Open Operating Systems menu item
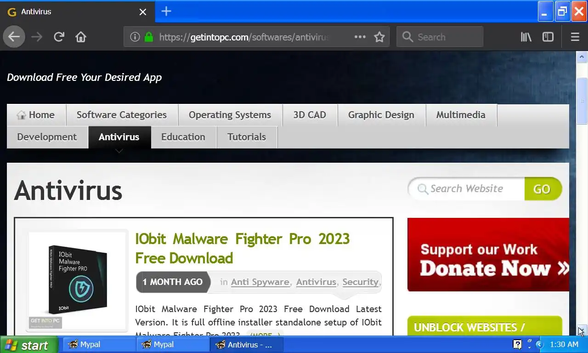The width and height of the screenshot is (588, 353). click(230, 115)
